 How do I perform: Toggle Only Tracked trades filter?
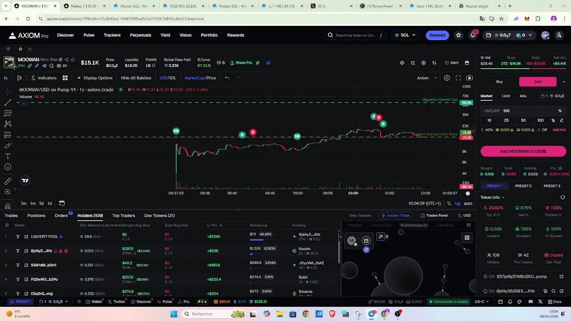[x=360, y=216]
